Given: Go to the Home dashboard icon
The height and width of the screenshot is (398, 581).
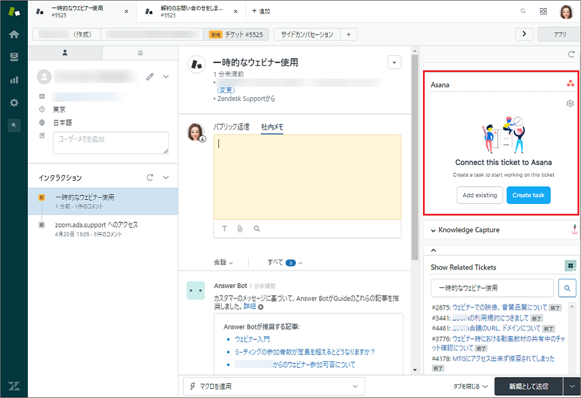Looking at the screenshot, I should pos(14,34).
